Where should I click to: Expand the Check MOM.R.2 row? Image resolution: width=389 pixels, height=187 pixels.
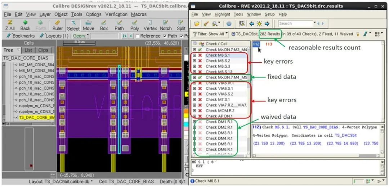click(x=194, y=111)
